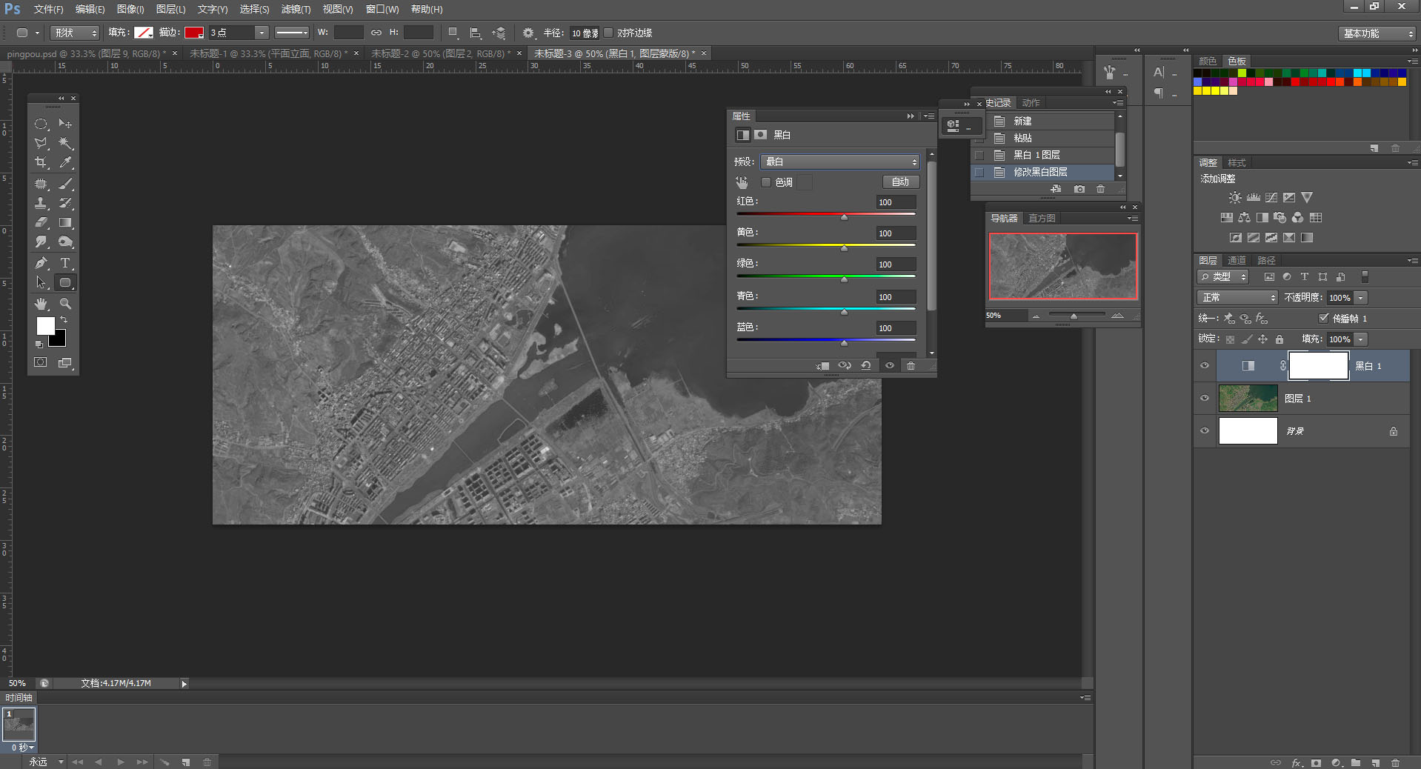Select the Horizontal Type tool
Viewport: 1421px width, 769px height.
(65, 263)
